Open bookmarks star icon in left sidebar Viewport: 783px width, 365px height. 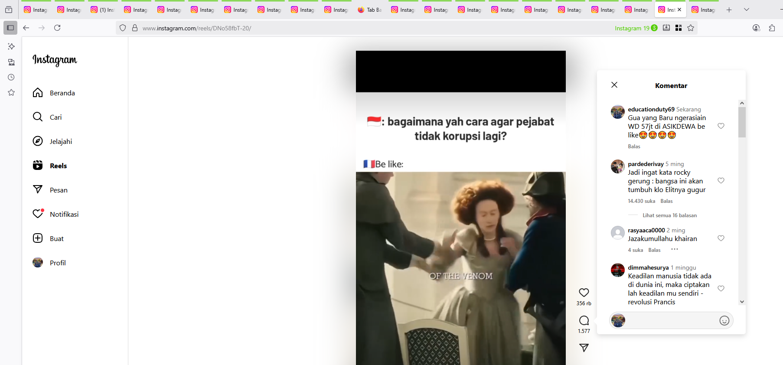(11, 92)
